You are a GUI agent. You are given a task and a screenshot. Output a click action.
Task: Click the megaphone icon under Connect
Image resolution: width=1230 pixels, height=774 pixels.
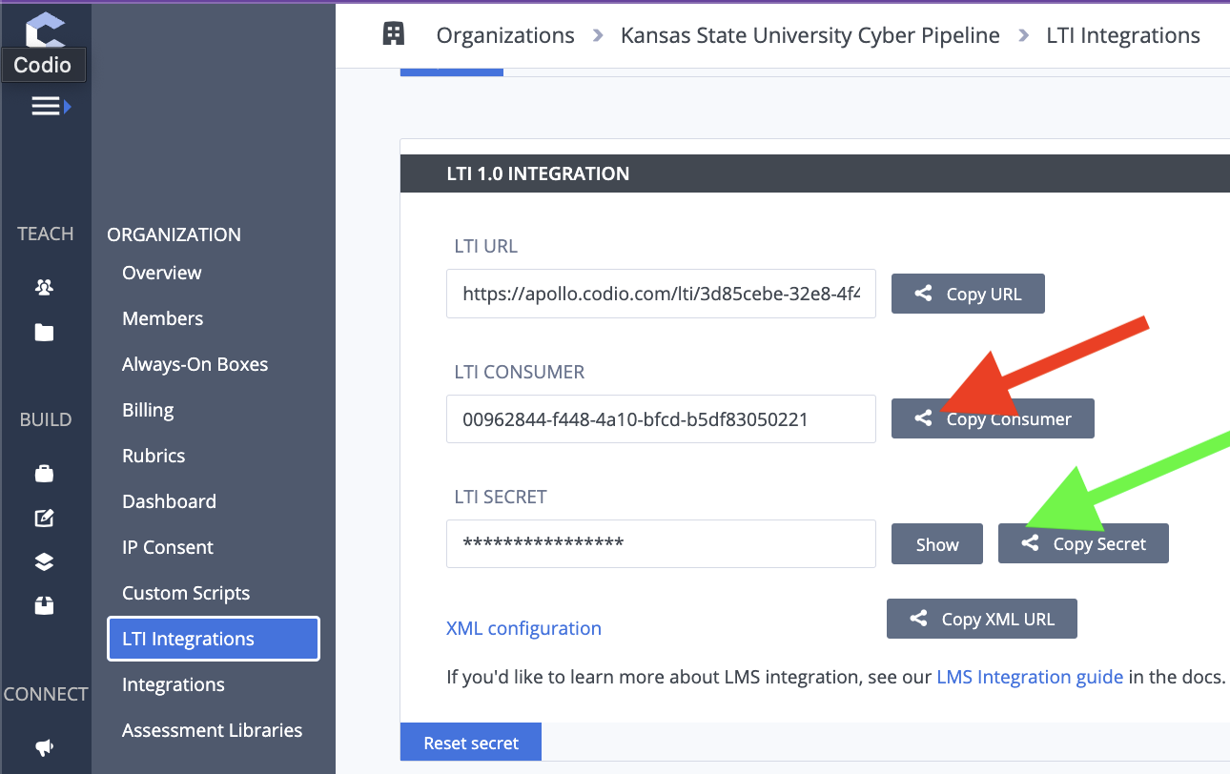click(x=44, y=747)
